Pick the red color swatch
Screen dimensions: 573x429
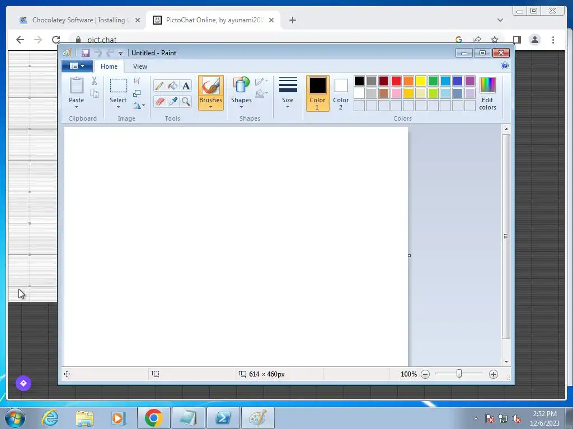pyautogui.click(x=396, y=81)
